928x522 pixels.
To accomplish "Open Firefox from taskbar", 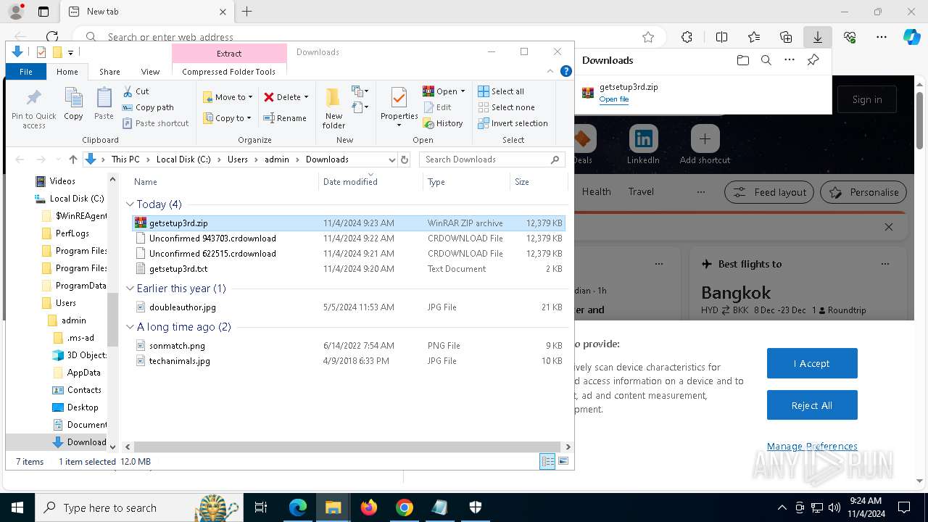I will [369, 507].
